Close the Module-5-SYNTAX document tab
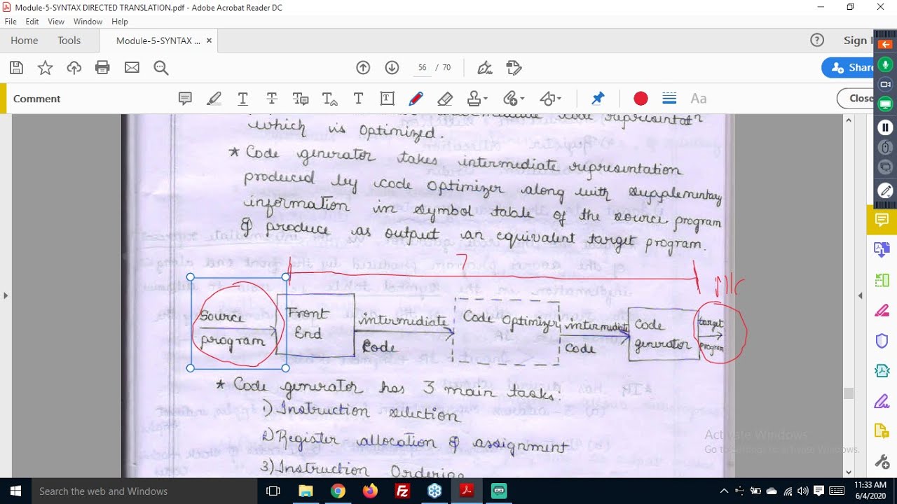Image resolution: width=897 pixels, height=504 pixels. pyautogui.click(x=209, y=41)
